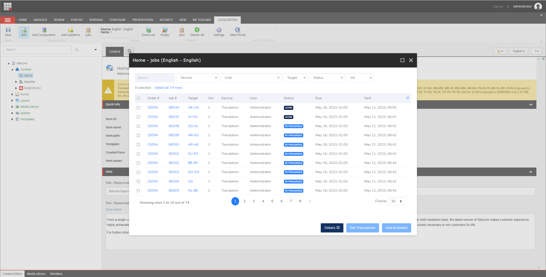Expand the Media Library tree node
This screenshot has height=277, width=546.
pos(12,107)
